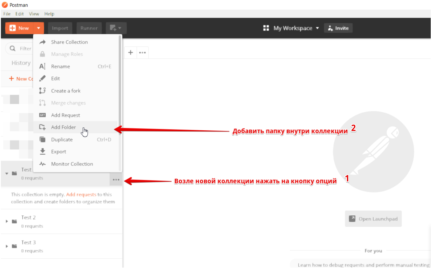The height and width of the screenshot is (270, 431).
Task: Click the Export download icon
Action: point(43,151)
